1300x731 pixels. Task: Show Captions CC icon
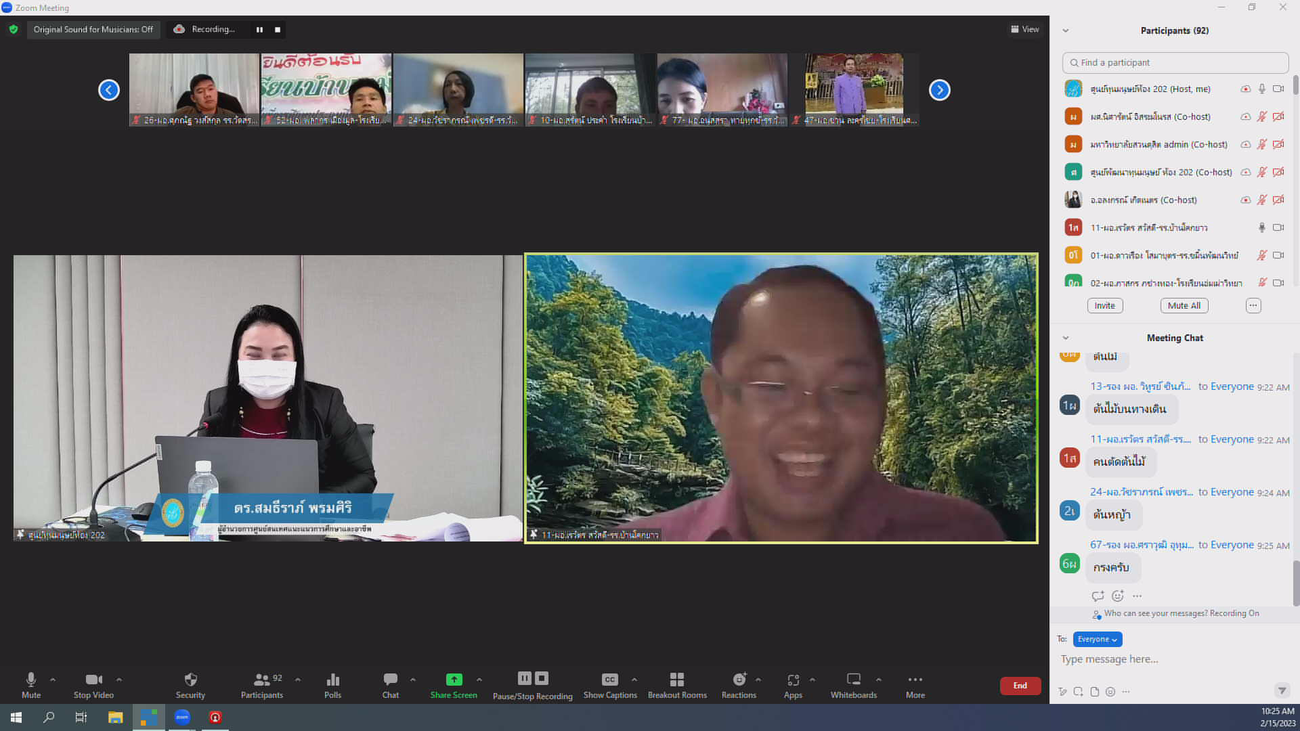point(609,679)
